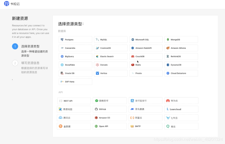Viewport: 225px width, 144px height.
Task: Select the BigQuery icon
Action: click(x=62, y=56)
